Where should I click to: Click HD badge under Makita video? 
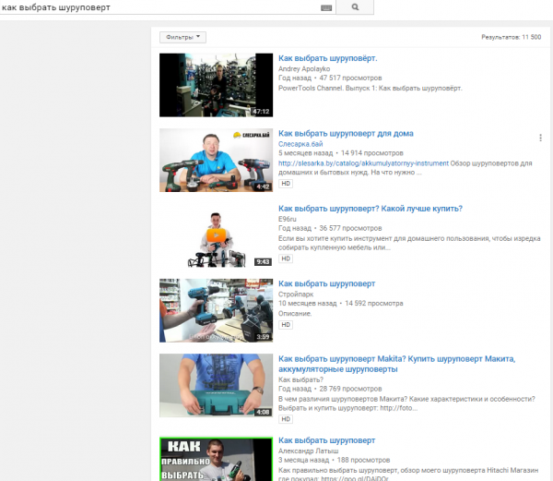tap(286, 419)
